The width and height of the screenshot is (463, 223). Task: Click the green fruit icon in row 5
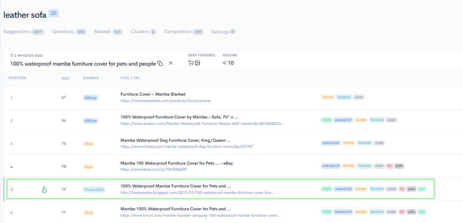point(44,190)
